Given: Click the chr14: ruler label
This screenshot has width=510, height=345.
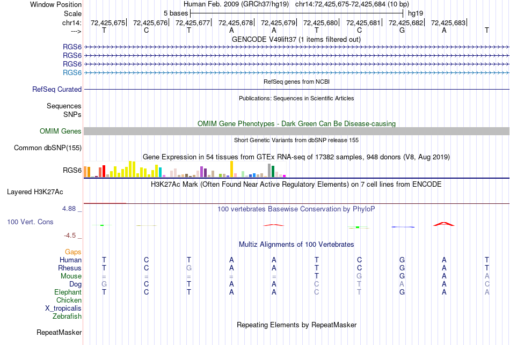Looking at the screenshot, I should (x=71, y=23).
